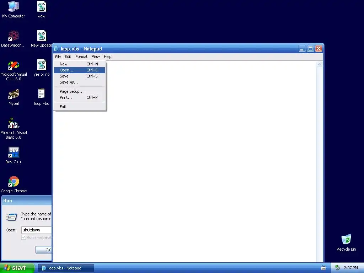Select the wow script icon
The width and height of the screenshot is (364, 273).
42,10
